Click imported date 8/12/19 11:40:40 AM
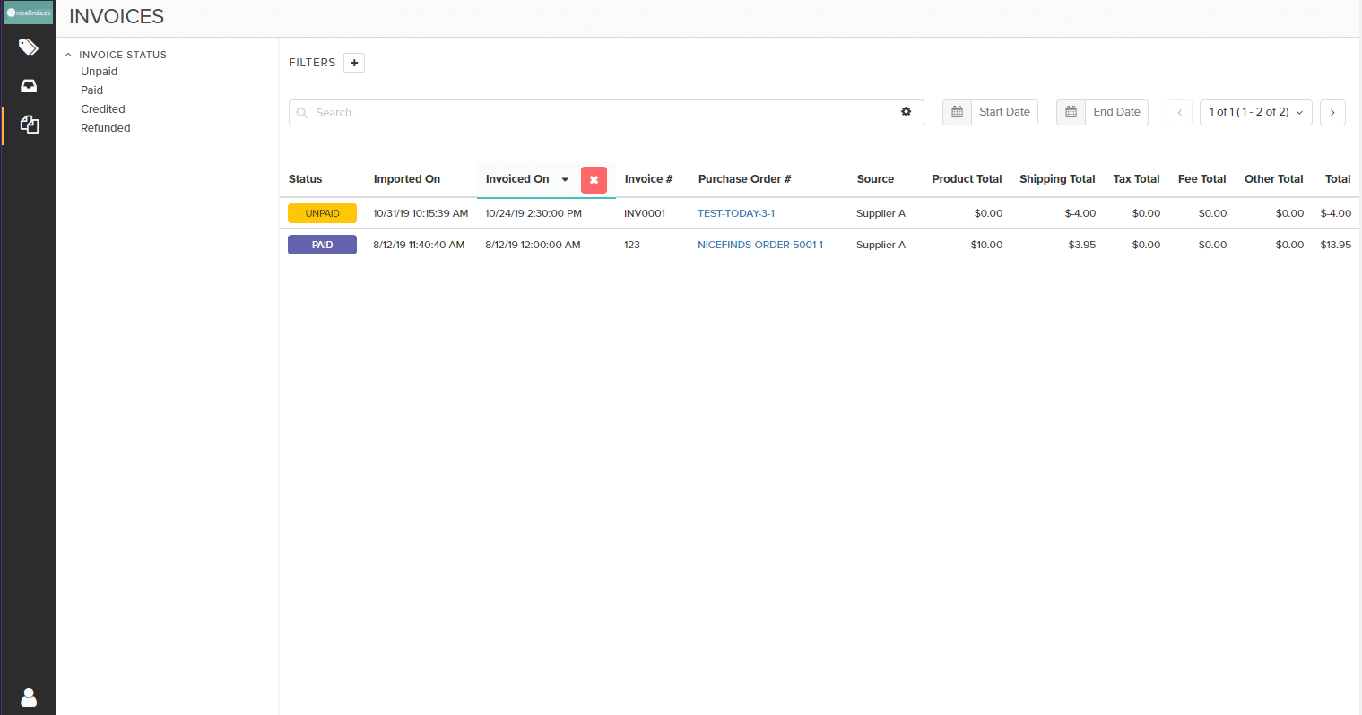Viewport: 1362px width, 715px height. tap(419, 245)
